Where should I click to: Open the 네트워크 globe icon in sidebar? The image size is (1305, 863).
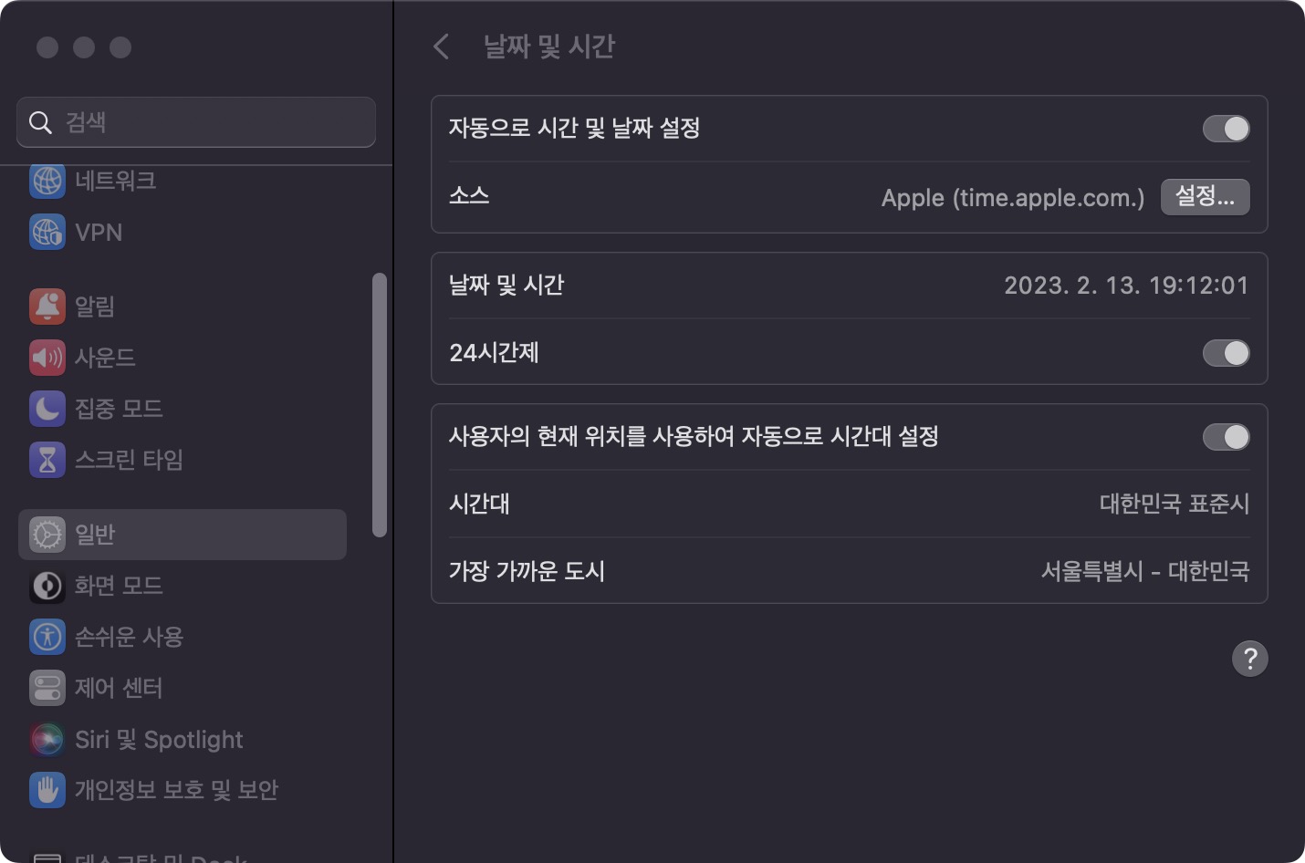pyautogui.click(x=47, y=181)
